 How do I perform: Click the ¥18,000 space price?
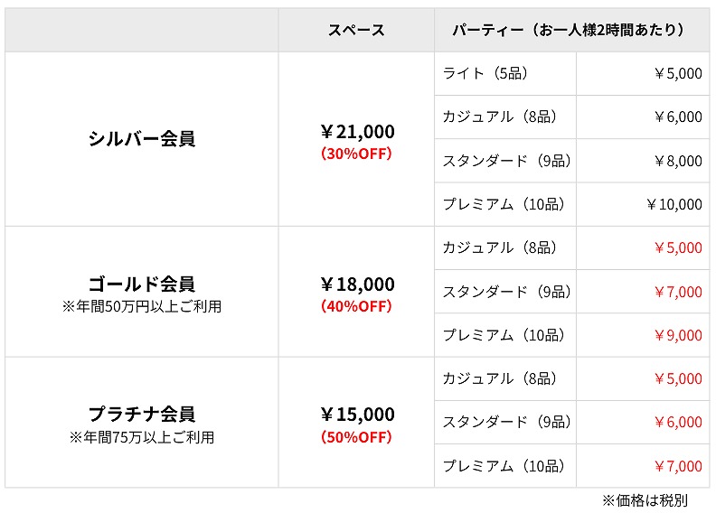357,284
